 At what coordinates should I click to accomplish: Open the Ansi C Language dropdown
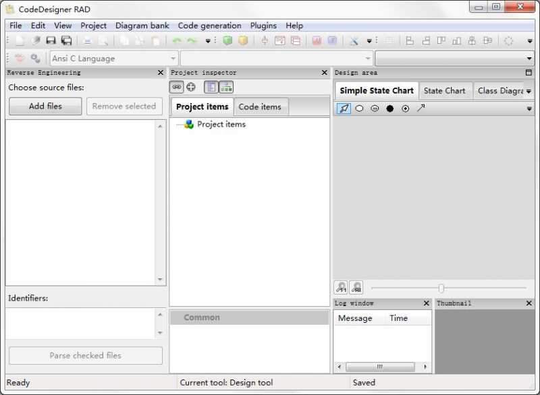[x=173, y=58]
